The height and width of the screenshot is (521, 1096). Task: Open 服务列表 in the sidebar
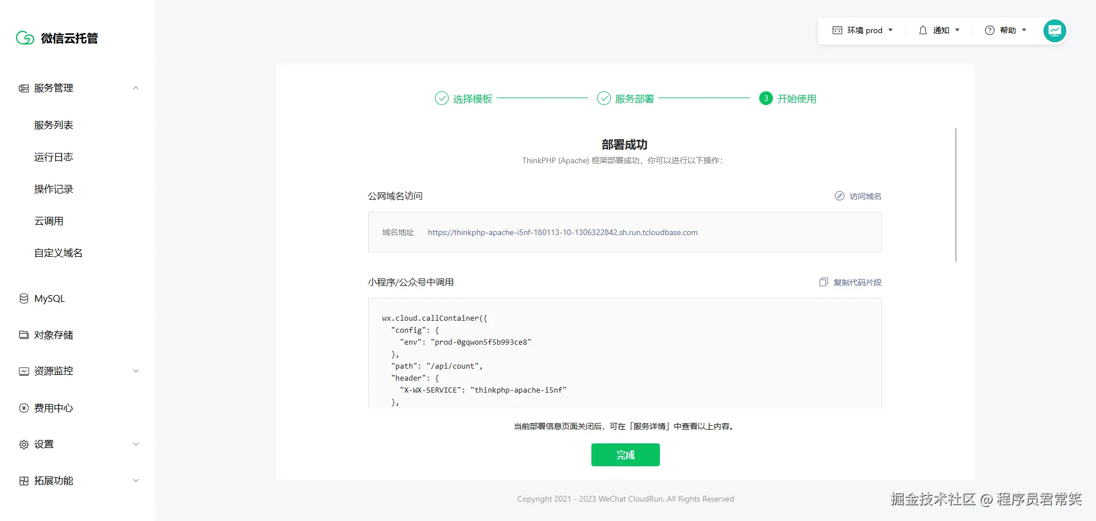54,125
